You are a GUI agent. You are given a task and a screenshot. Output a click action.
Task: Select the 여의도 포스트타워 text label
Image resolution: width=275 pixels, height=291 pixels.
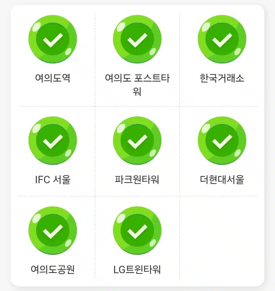pyautogui.click(x=137, y=85)
